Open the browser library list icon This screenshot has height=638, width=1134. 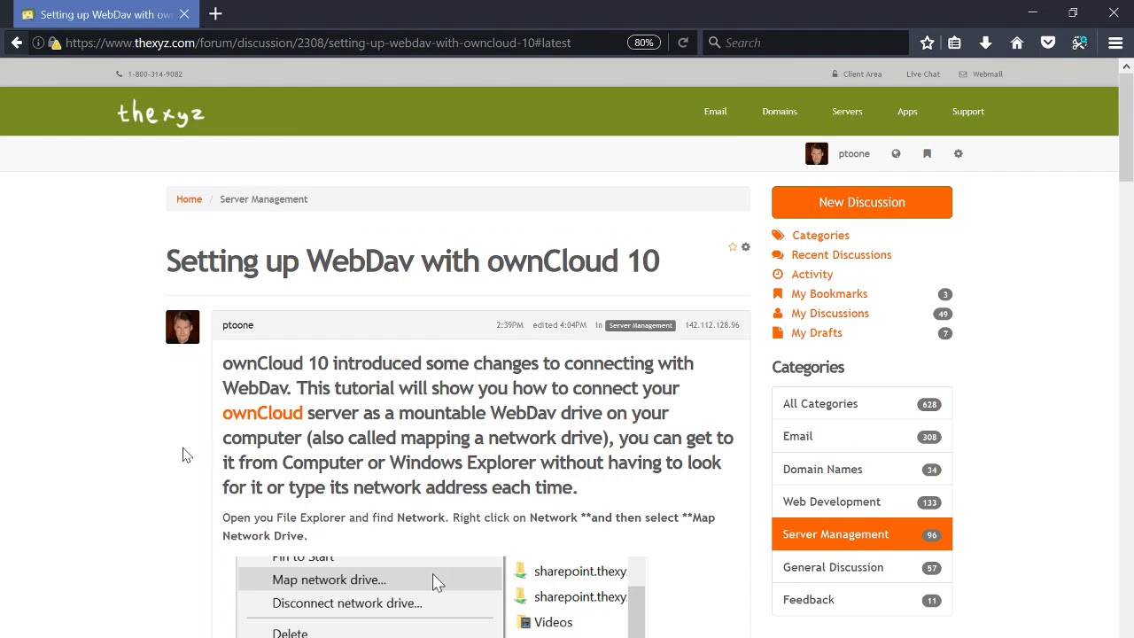954,43
